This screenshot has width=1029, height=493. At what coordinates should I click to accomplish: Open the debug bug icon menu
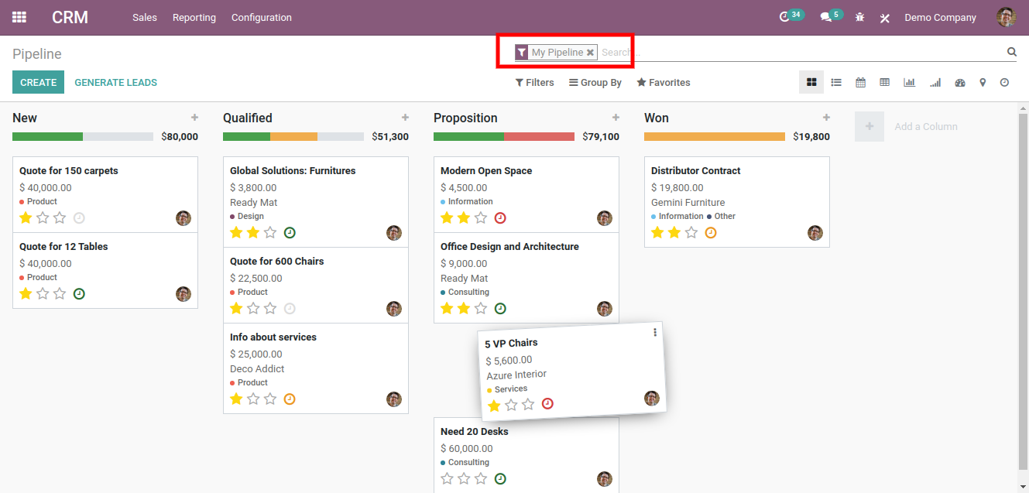tap(859, 17)
